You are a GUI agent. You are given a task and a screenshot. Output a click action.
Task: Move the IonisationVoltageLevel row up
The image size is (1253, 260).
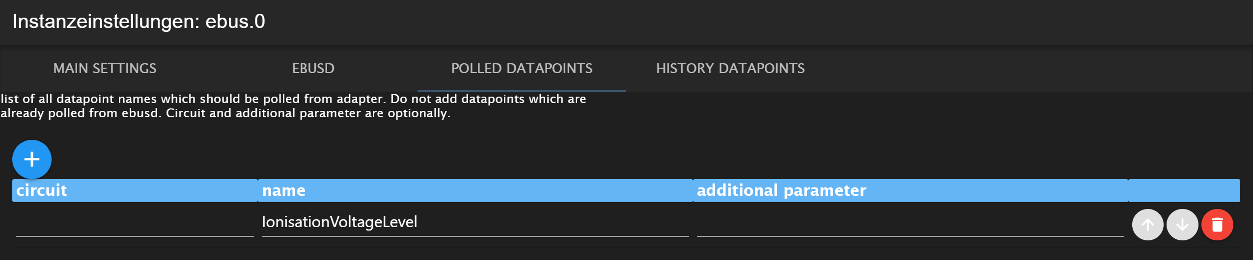pos(1147,225)
